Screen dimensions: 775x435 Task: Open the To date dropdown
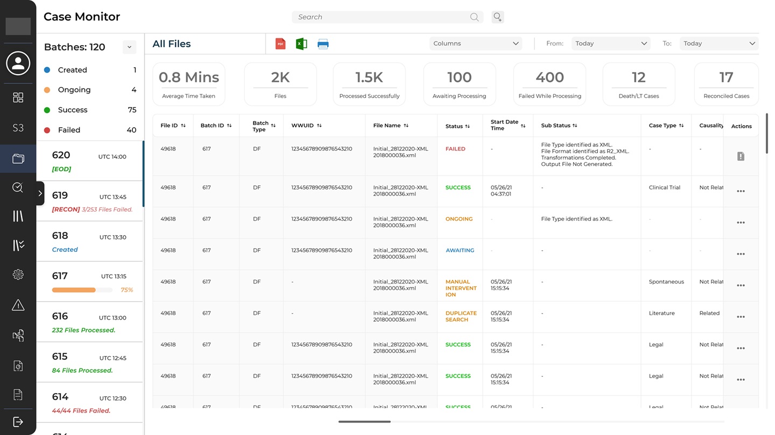pyautogui.click(x=719, y=44)
